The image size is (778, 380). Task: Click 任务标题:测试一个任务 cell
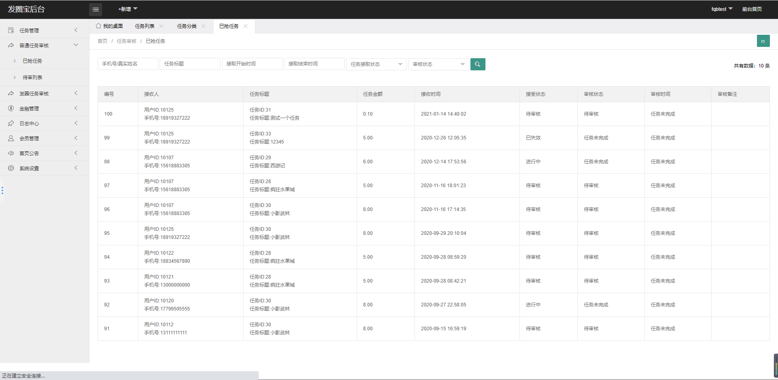275,118
